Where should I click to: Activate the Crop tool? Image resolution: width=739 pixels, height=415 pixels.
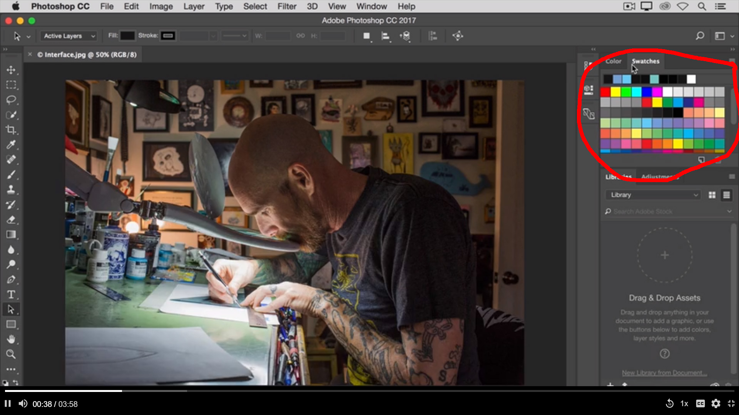coord(12,130)
